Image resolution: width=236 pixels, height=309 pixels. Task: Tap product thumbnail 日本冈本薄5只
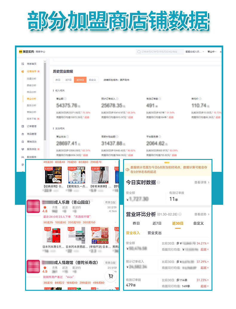(53, 235)
